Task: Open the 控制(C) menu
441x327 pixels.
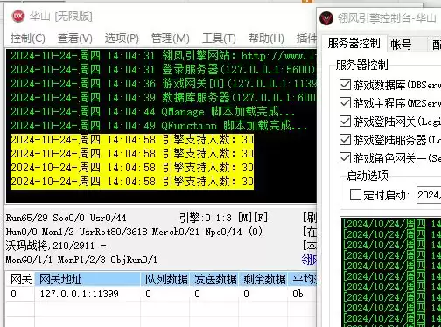Action: coord(28,38)
